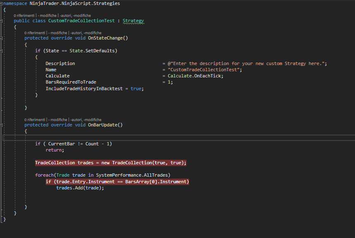
Task: Open '0 riferimenti' CodeLens above OnStateChange
Action: 35,33
